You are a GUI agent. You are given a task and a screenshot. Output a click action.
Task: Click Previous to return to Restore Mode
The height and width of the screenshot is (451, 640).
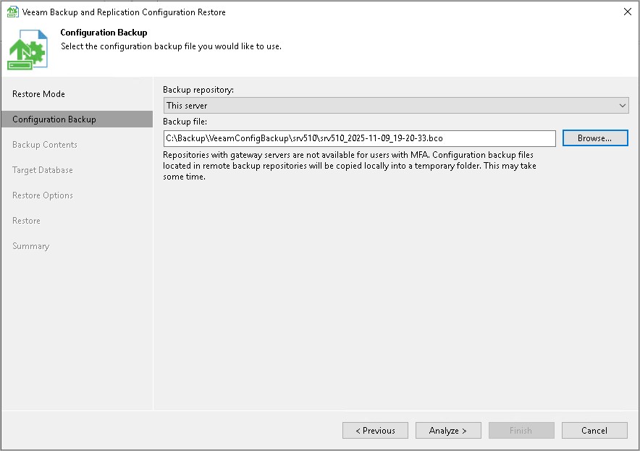pos(375,430)
